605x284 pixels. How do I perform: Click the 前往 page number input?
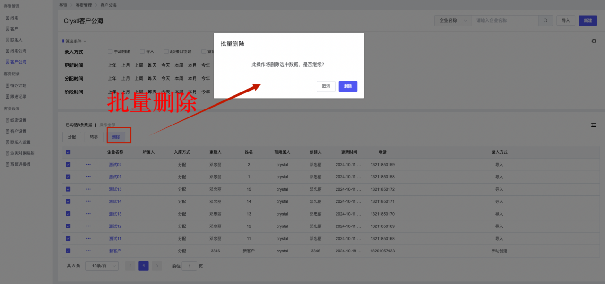[190, 266]
